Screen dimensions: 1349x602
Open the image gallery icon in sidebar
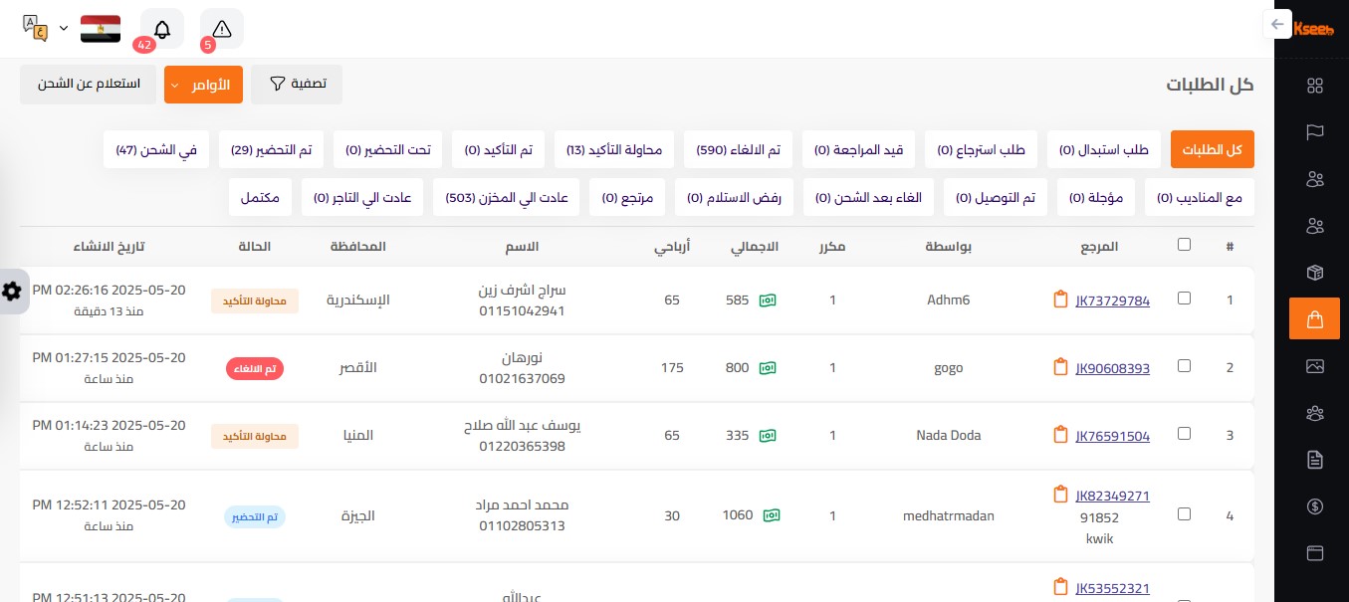(x=1314, y=366)
